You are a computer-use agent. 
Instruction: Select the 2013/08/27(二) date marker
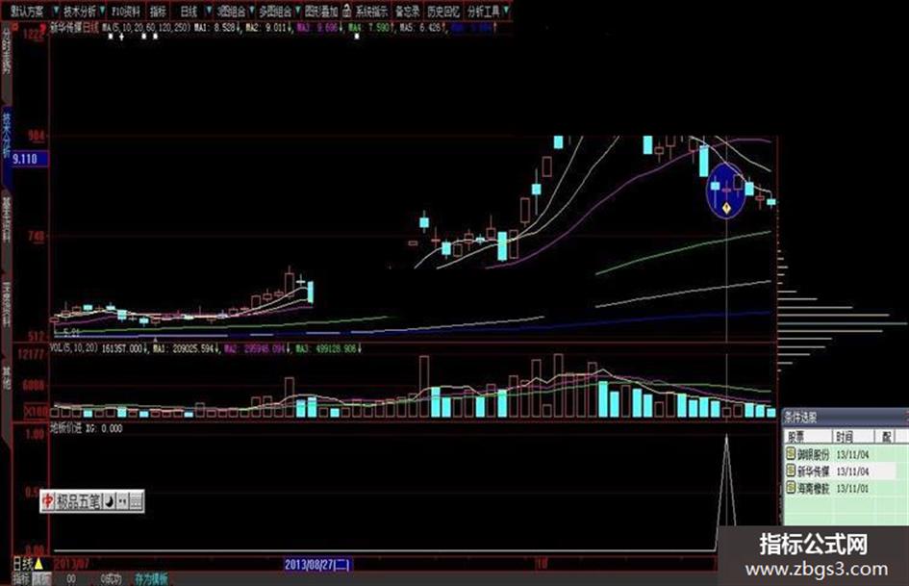pos(317,564)
